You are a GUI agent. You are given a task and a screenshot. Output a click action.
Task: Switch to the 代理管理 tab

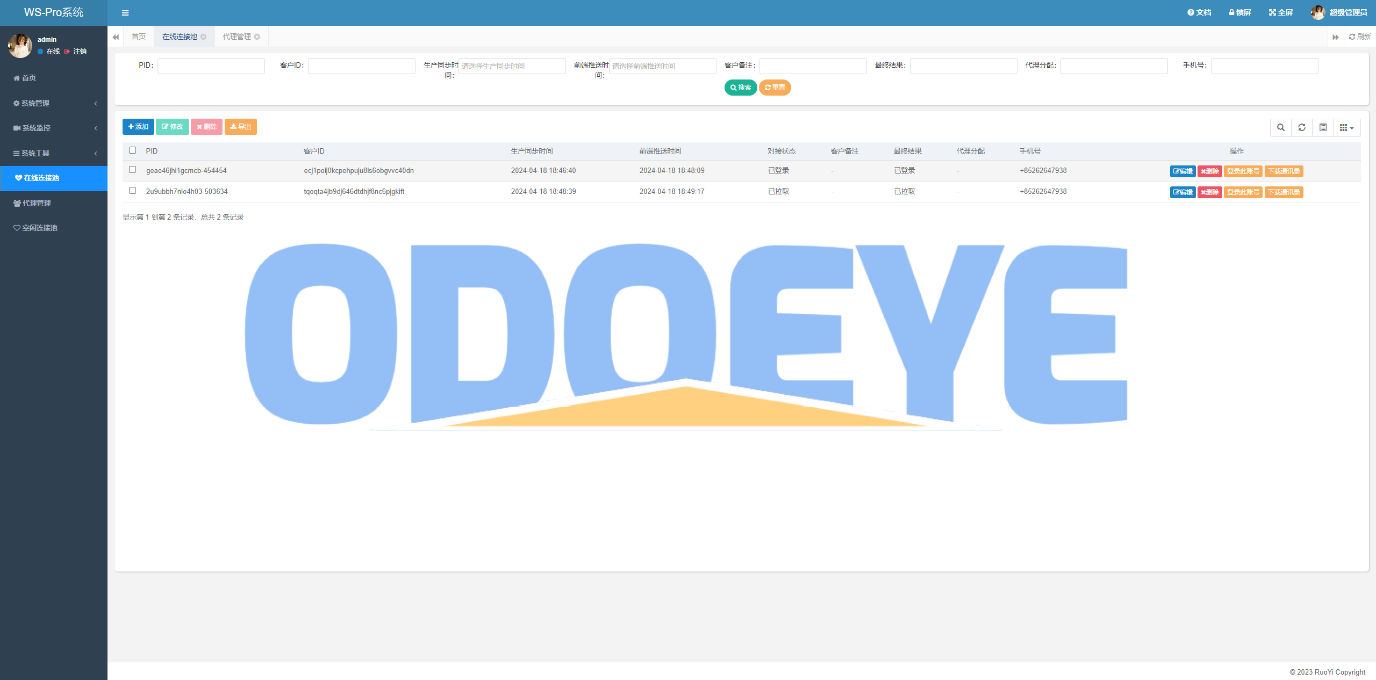tap(236, 37)
